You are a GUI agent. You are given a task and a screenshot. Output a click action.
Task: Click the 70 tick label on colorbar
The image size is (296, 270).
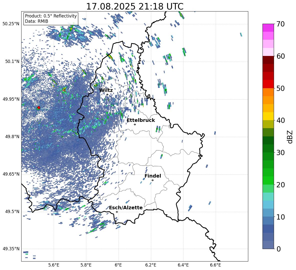pyautogui.click(x=280, y=24)
